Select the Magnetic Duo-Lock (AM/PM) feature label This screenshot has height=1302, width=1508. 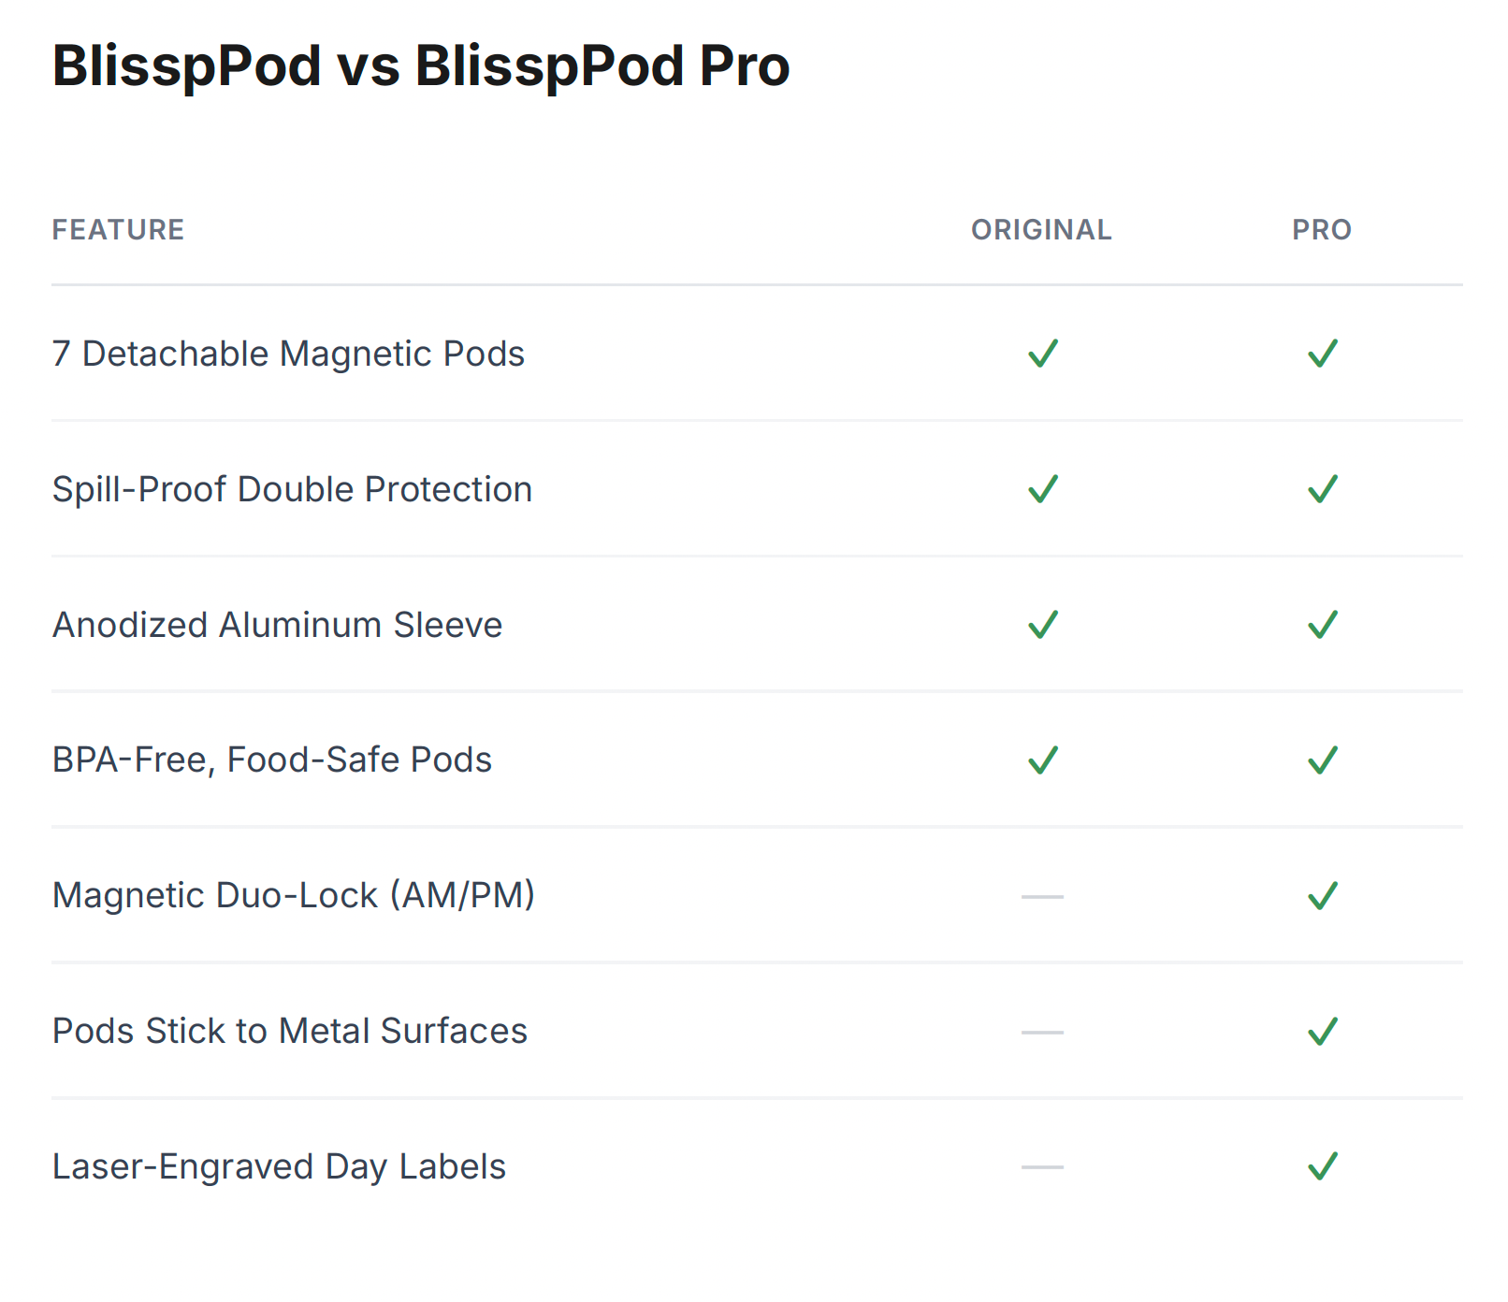pyautogui.click(x=294, y=895)
